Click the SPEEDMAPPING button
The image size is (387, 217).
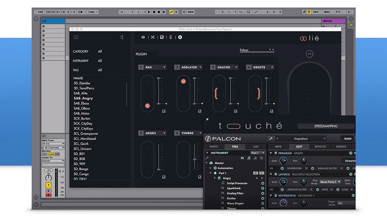(x=326, y=126)
